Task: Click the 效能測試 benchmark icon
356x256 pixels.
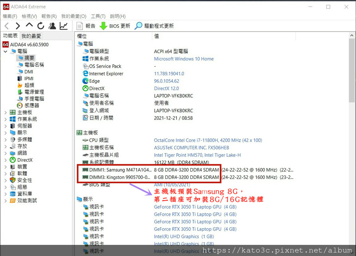Action: coord(13,201)
